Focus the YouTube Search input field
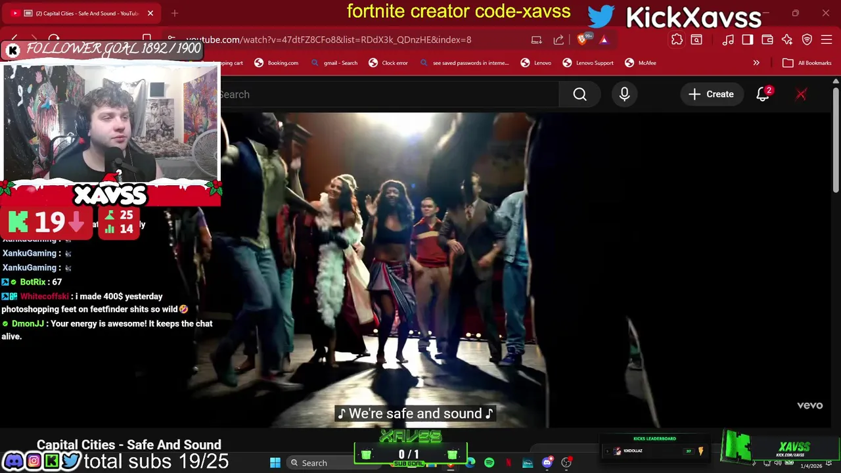 (389, 95)
